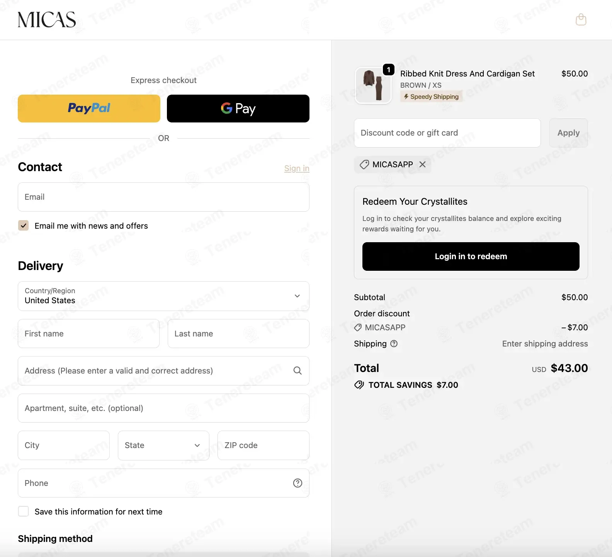Viewport: 612px width, 557px height.
Task: Click the Subtotal $50.00 amount
Action: point(575,297)
